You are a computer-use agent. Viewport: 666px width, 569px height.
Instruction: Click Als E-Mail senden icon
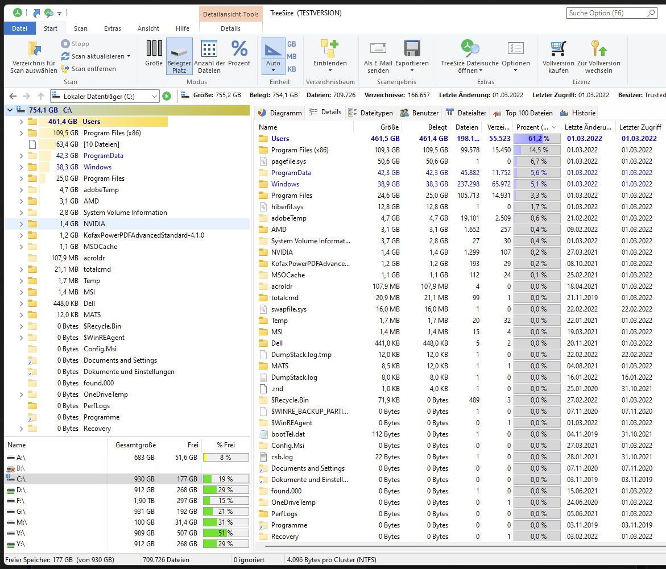click(x=378, y=48)
